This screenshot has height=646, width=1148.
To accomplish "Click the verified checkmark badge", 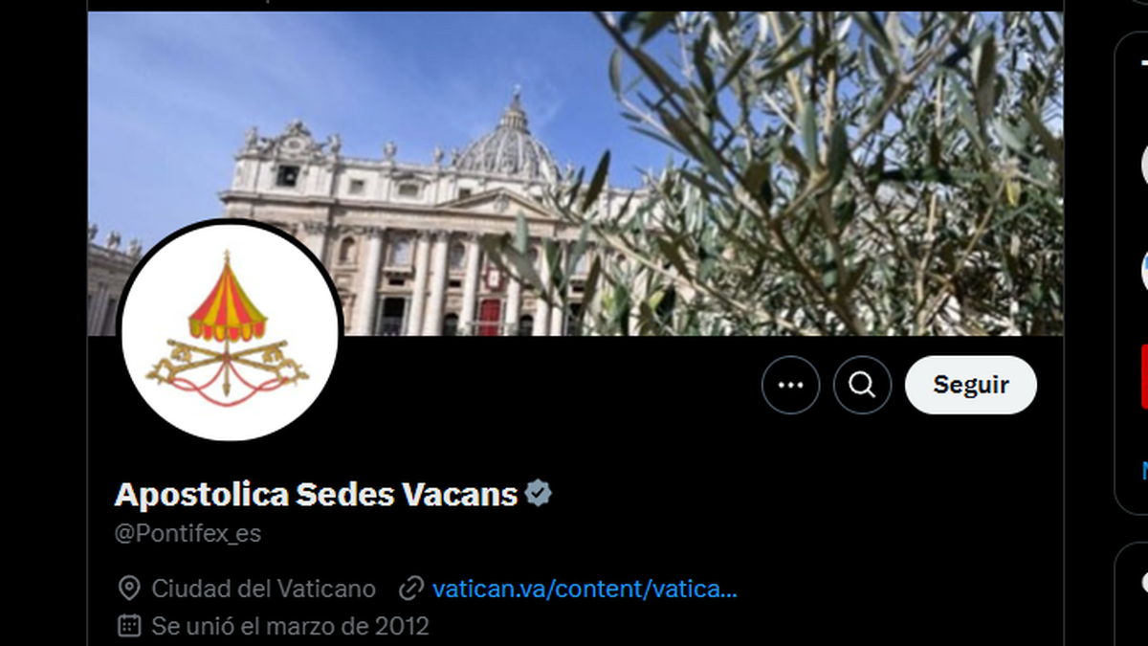I will click(x=539, y=494).
